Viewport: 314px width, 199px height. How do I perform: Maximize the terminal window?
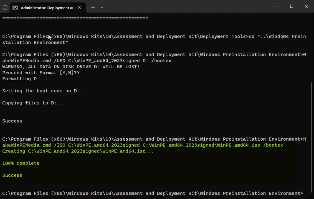tap(291, 6)
